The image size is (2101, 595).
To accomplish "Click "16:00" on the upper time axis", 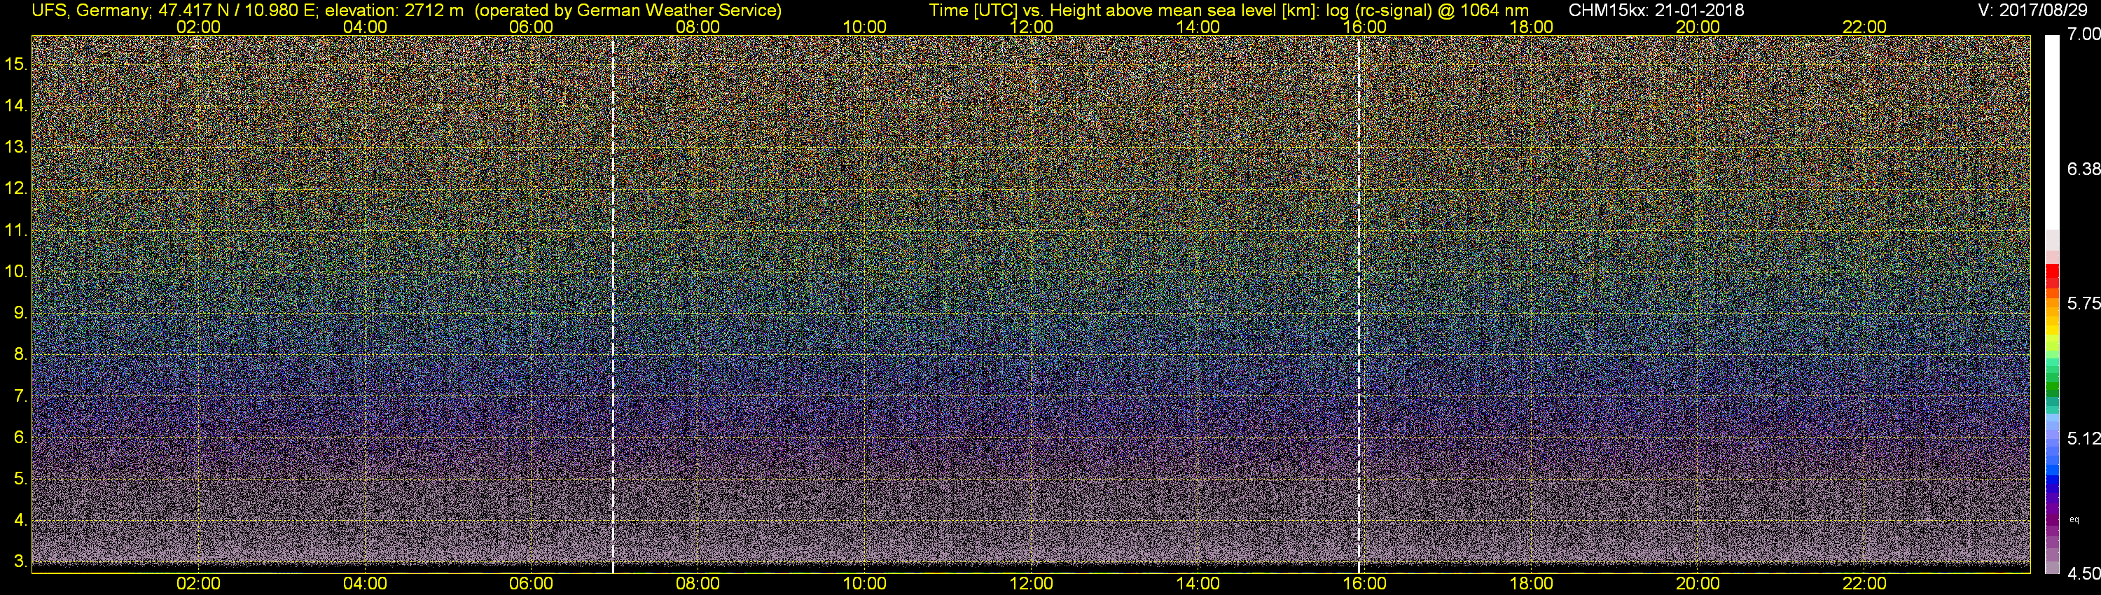I will (x=1364, y=27).
